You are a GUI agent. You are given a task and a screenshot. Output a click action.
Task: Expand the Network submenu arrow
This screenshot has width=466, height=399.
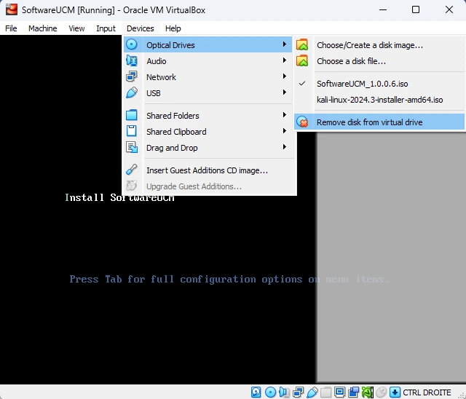pos(285,76)
